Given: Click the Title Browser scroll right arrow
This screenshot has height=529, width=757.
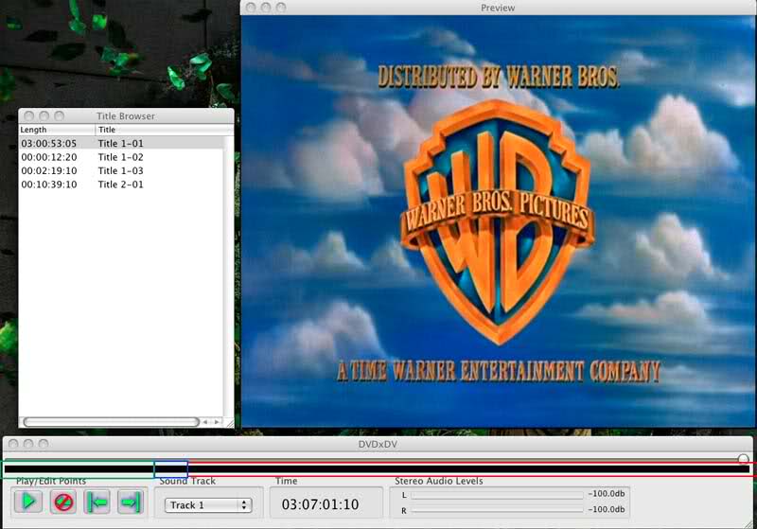Looking at the screenshot, I should click(217, 422).
